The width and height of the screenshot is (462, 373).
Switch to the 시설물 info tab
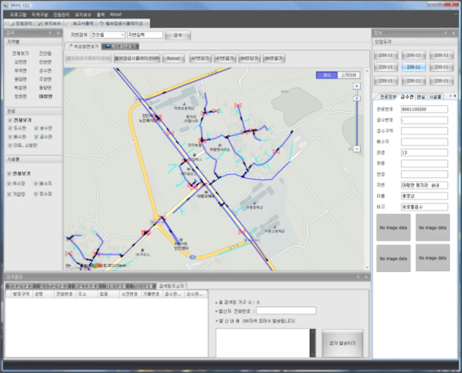click(435, 97)
